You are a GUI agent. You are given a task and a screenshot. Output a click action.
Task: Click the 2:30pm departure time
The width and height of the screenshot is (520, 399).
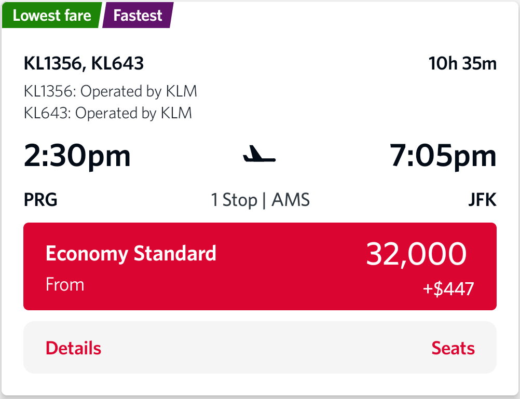tap(77, 155)
